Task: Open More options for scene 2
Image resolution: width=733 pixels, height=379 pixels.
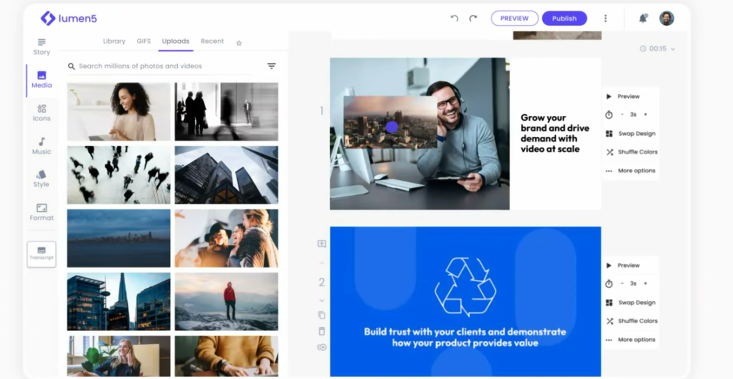Action: click(x=631, y=340)
